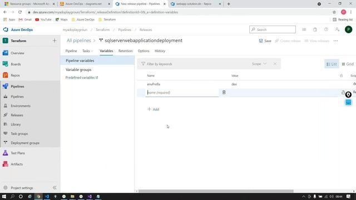Image resolution: width=356 pixels, height=200 pixels.
Task: Open the marketplace bag icon in header
Action: coord(315,29)
